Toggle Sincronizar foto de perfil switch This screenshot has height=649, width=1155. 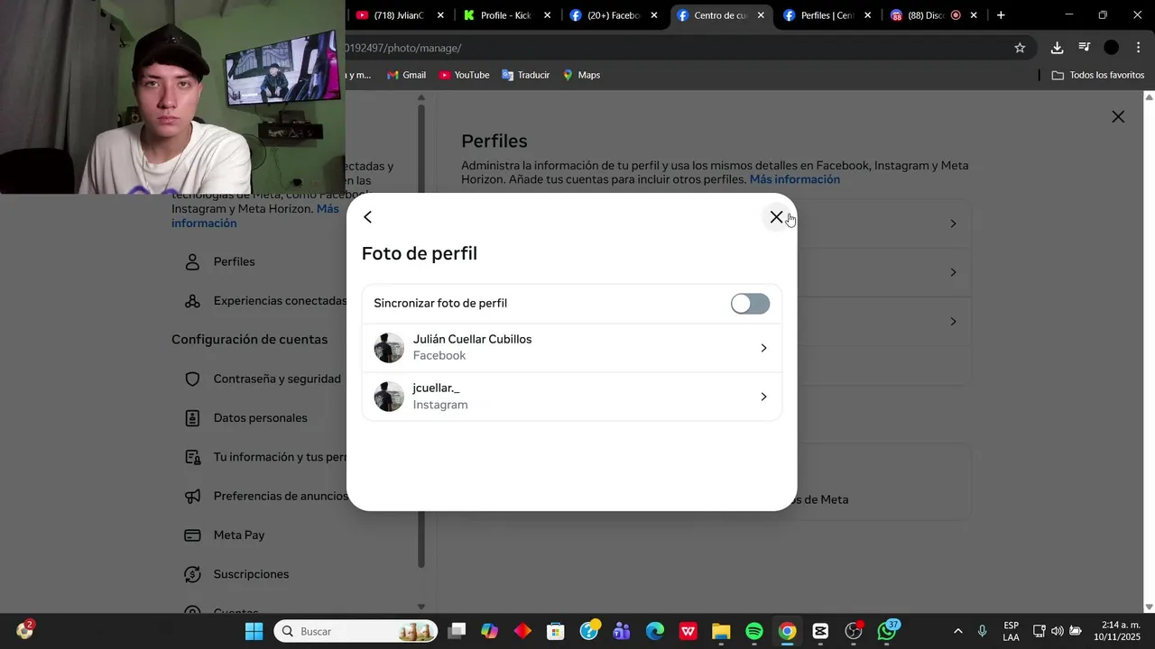pos(750,304)
